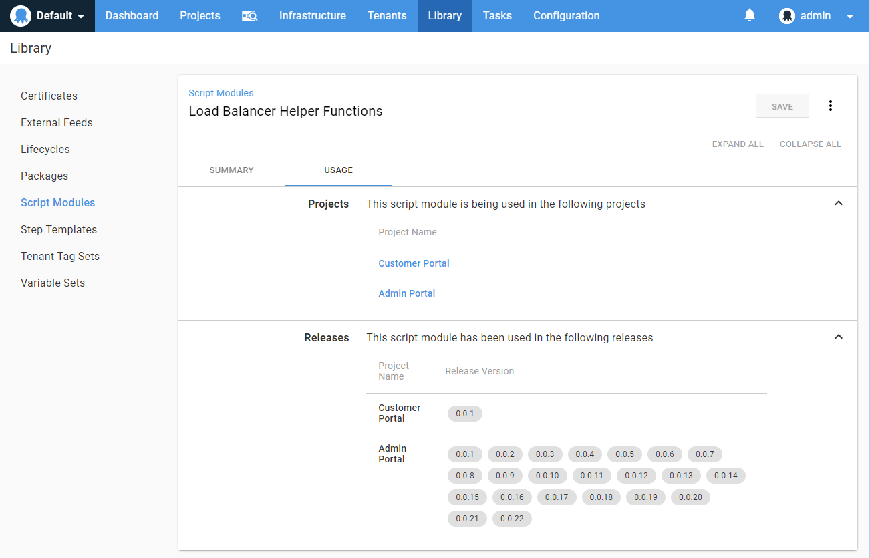Select the Usage tab

coord(338,170)
